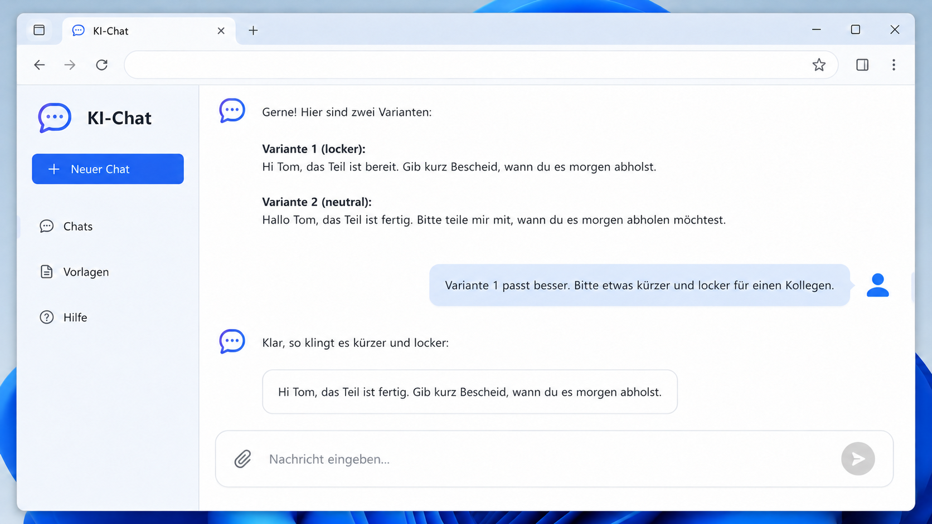Click the question mark icon beside Hilfe
932x524 pixels.
click(47, 317)
